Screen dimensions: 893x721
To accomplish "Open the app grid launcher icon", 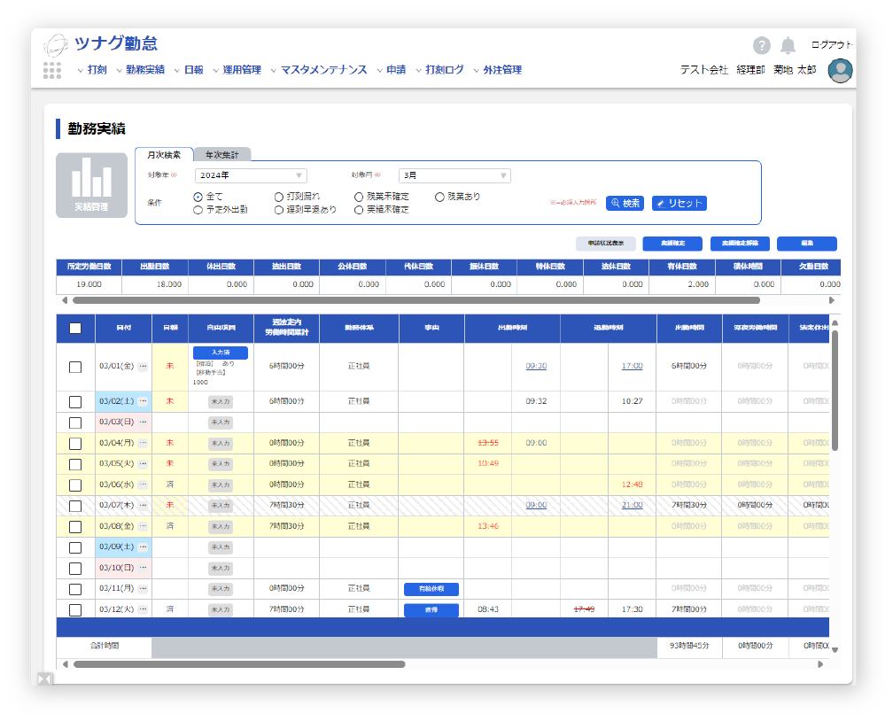I will coord(52,70).
